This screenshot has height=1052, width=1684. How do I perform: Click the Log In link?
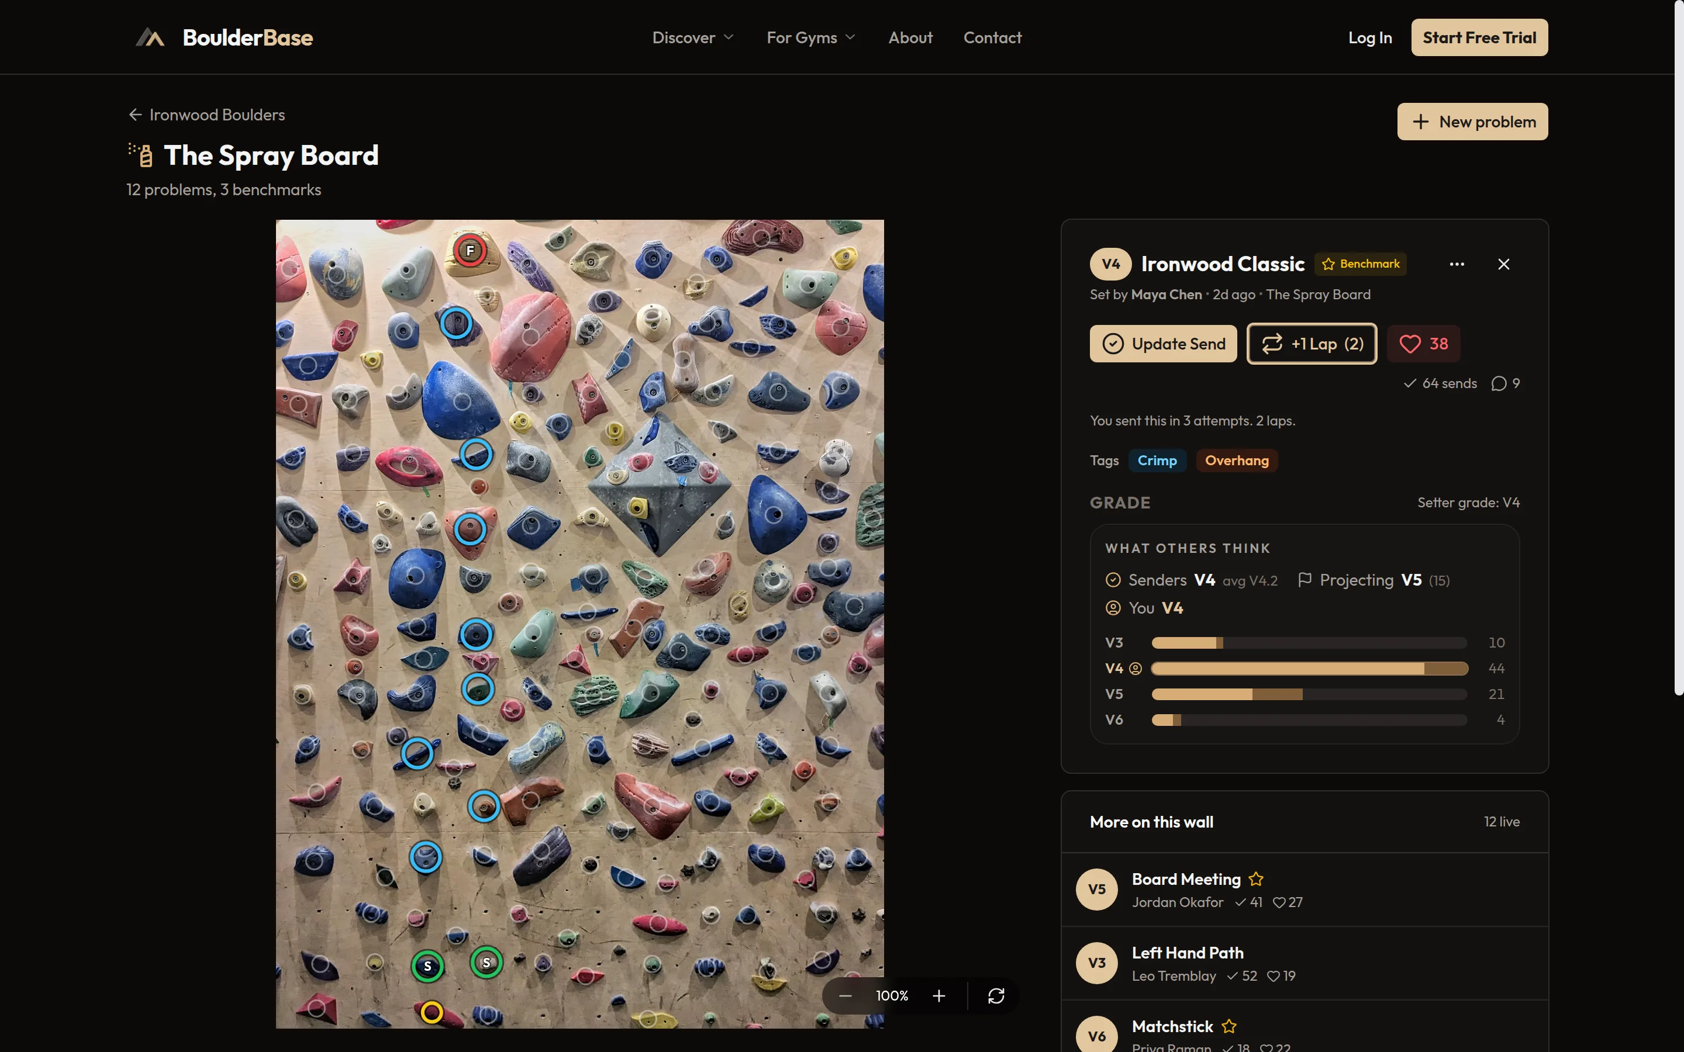point(1369,37)
